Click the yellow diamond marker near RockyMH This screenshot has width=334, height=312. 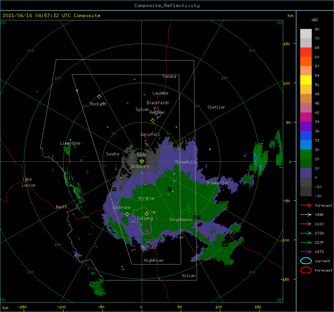pos(99,97)
